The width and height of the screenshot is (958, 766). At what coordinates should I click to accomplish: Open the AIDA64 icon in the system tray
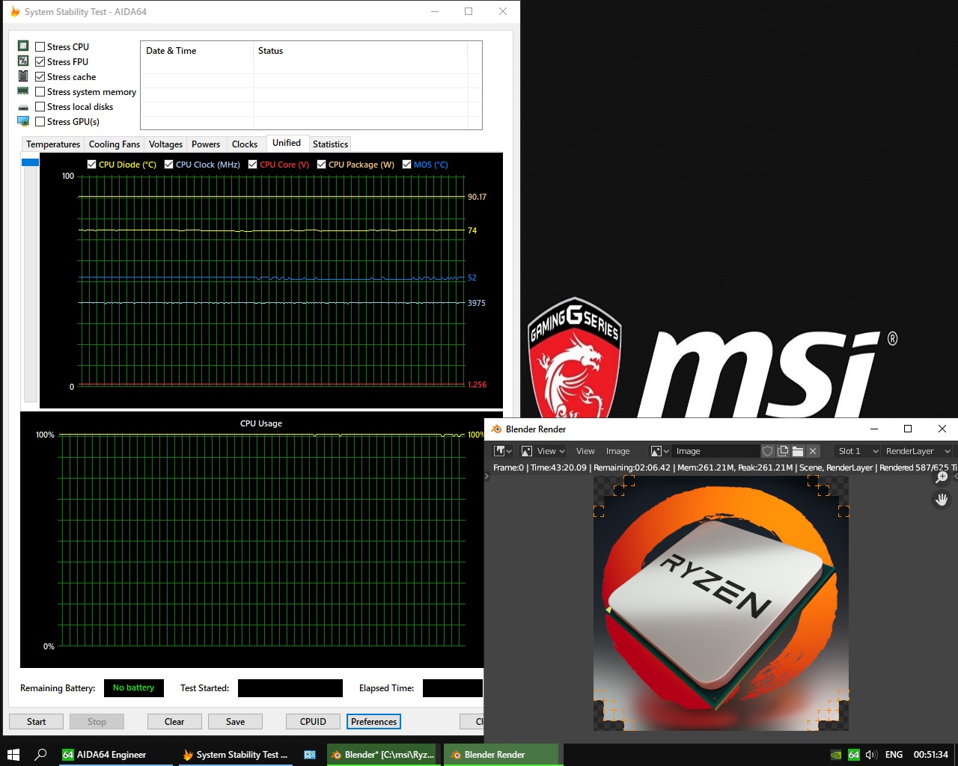tap(853, 755)
